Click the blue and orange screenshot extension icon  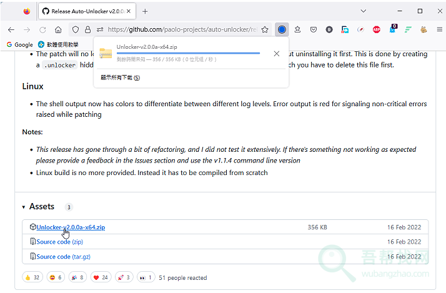click(345, 29)
